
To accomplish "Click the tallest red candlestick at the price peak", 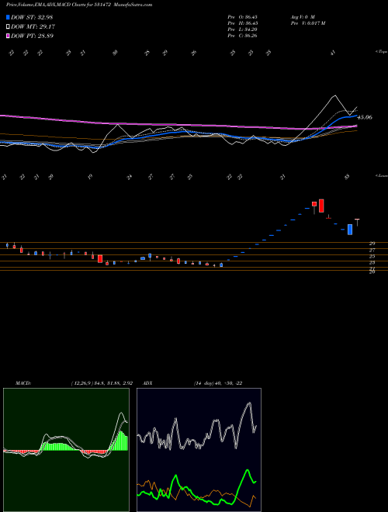I will point(321,206).
